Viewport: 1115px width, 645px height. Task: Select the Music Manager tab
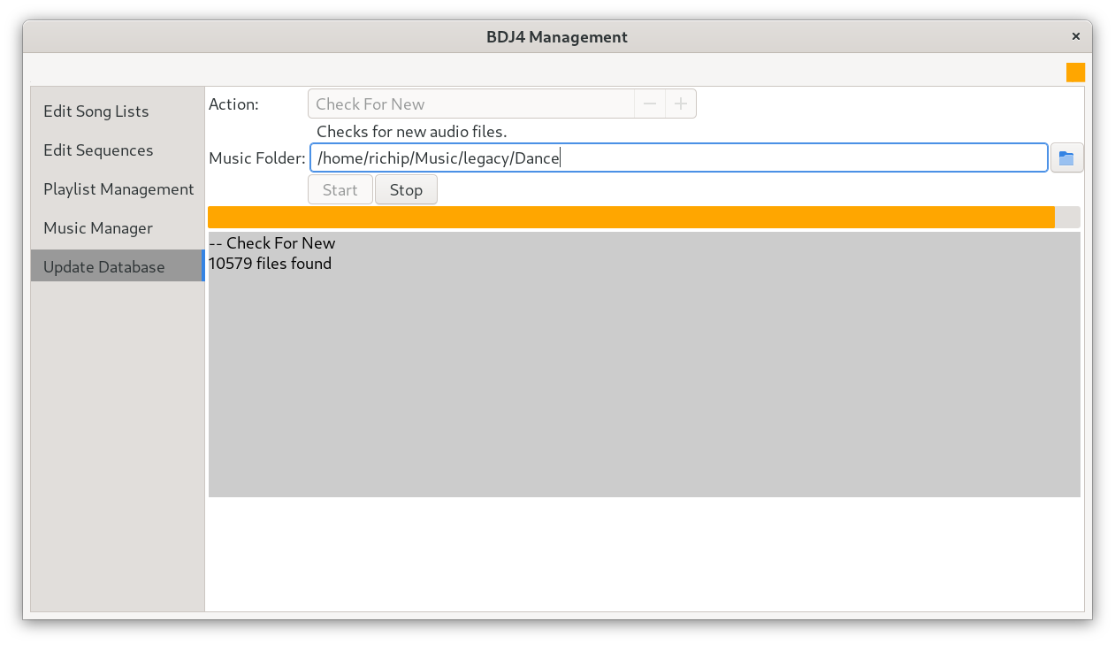pyautogui.click(x=98, y=228)
